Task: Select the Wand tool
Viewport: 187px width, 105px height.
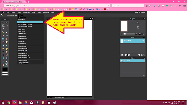Action: [3, 29]
